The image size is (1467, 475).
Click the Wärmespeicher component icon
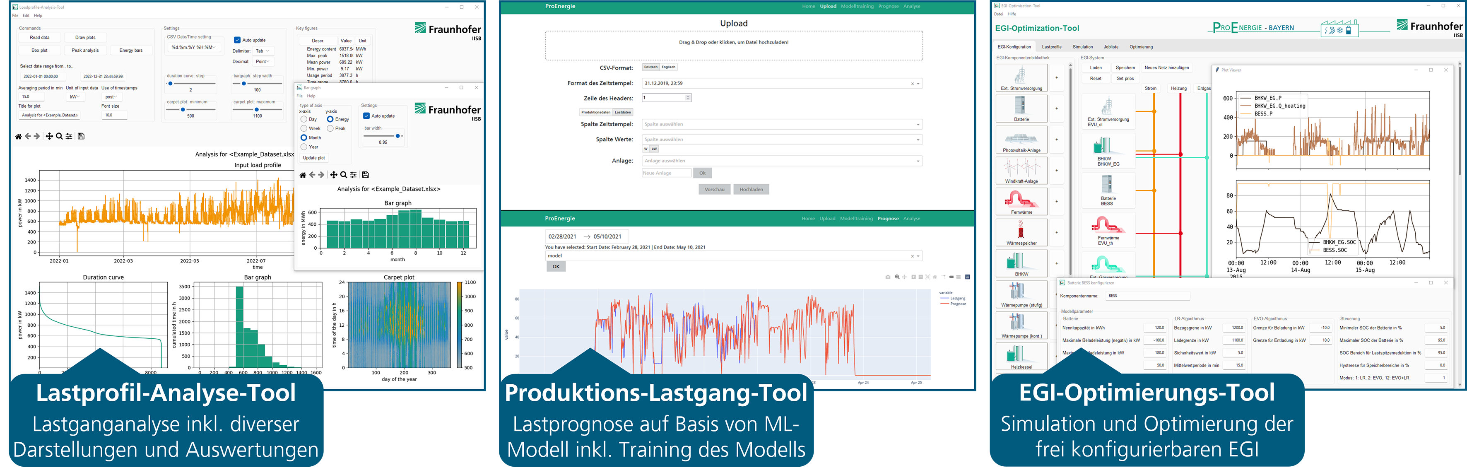[x=1021, y=232]
